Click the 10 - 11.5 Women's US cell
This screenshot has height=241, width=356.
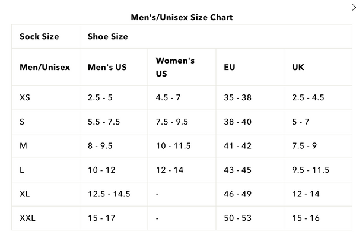[x=172, y=145]
